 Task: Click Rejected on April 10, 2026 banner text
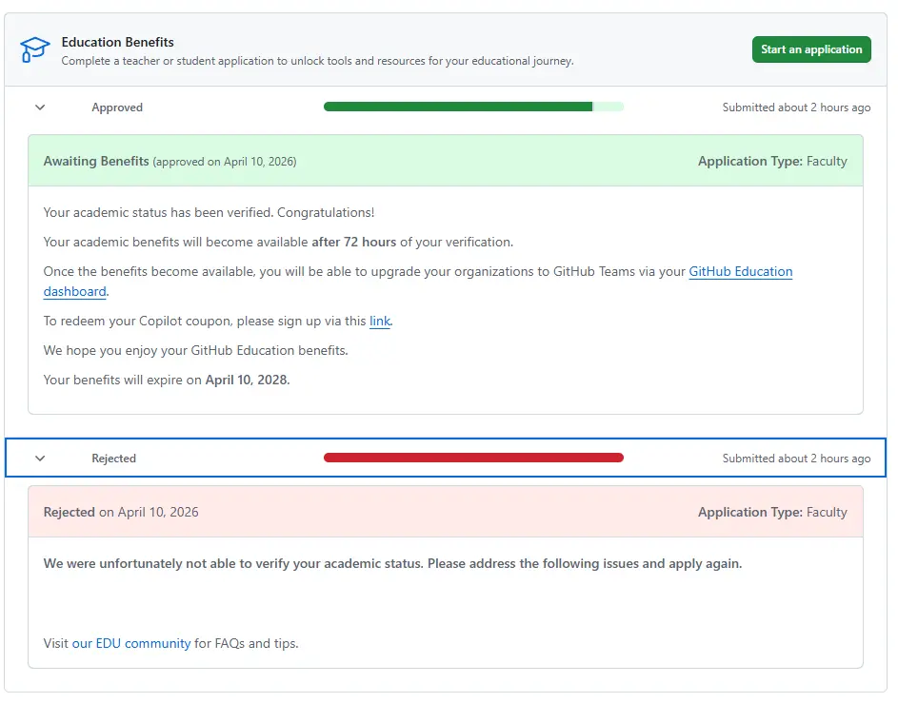click(x=121, y=512)
